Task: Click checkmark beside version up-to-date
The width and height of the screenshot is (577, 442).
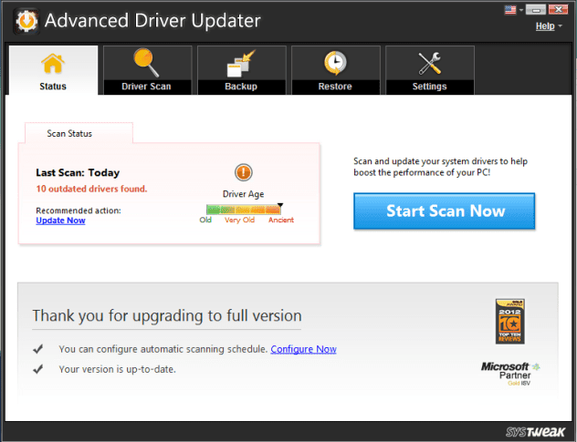Action: point(38,369)
